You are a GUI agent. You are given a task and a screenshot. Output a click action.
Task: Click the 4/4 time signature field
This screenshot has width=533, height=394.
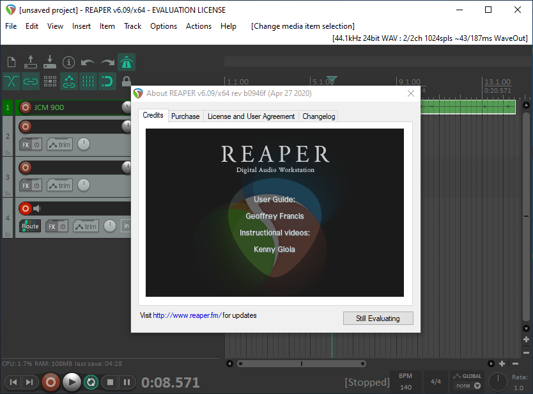pos(436,382)
